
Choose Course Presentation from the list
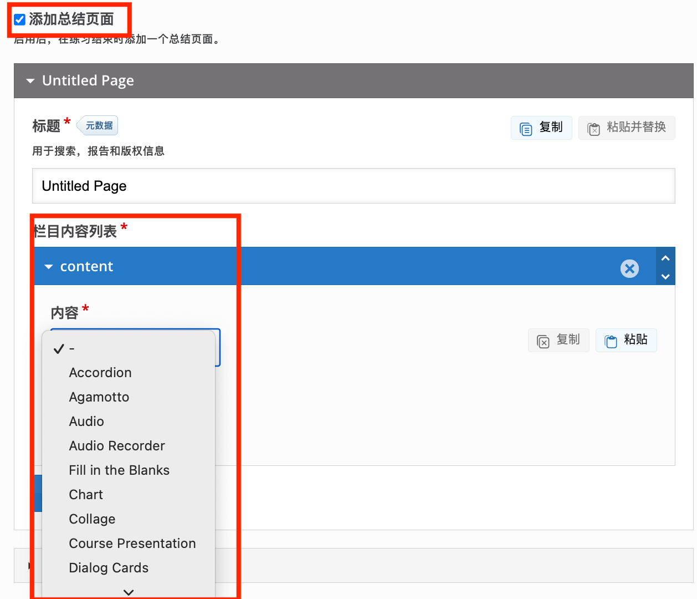132,544
